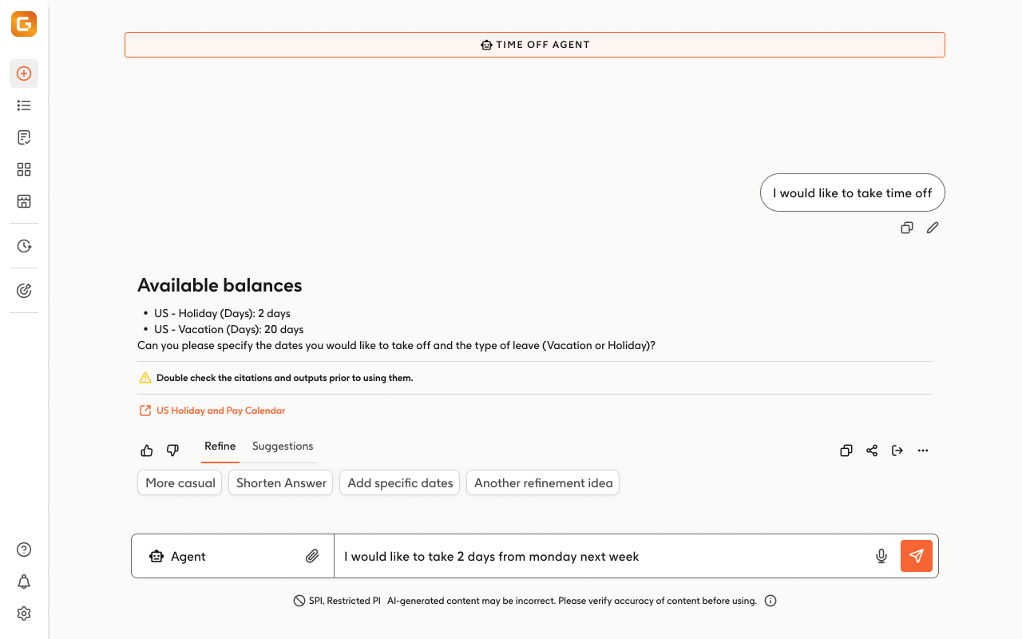This screenshot has height=639, width=1022.
Task: Open the US Holiday and Pay Calendar link
Action: (220, 411)
